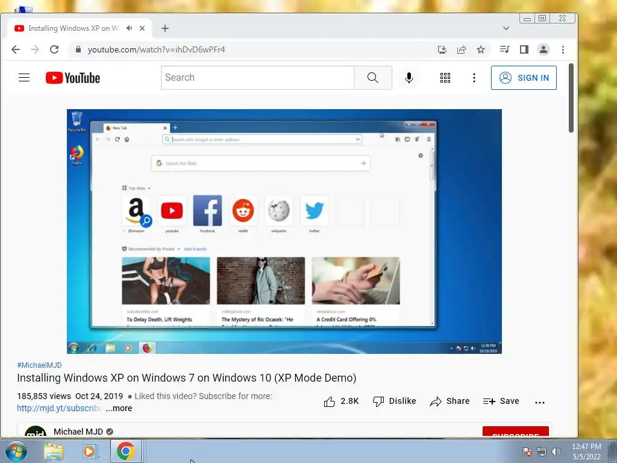
Task: Click the share this page icon
Action: (462, 49)
